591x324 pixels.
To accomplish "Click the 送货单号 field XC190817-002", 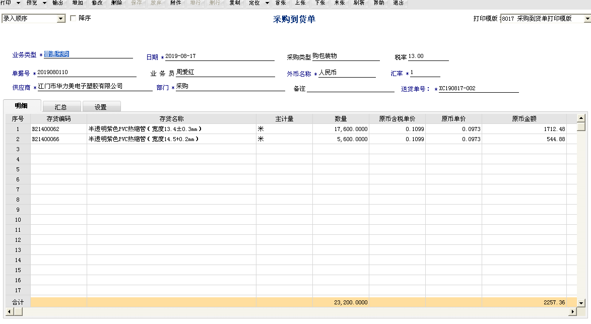I will click(x=478, y=88).
